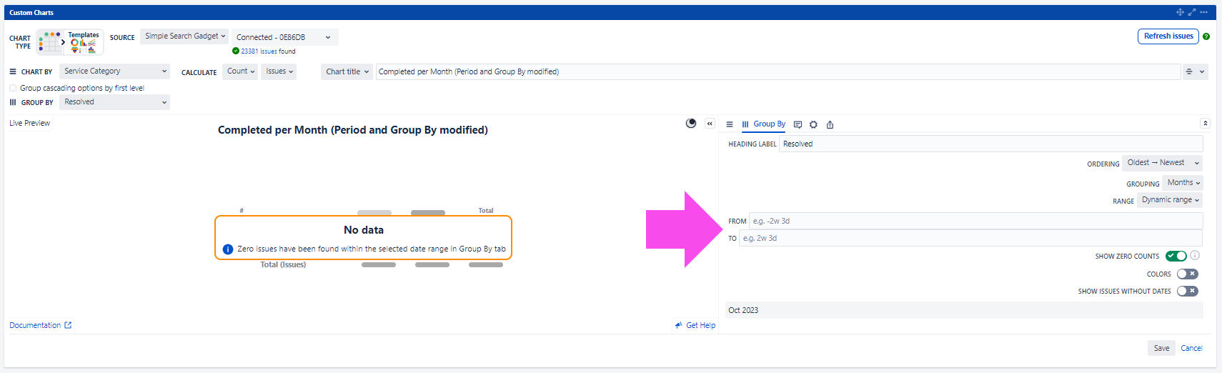
Task: Open the description comment tab icon
Action: (x=798, y=124)
